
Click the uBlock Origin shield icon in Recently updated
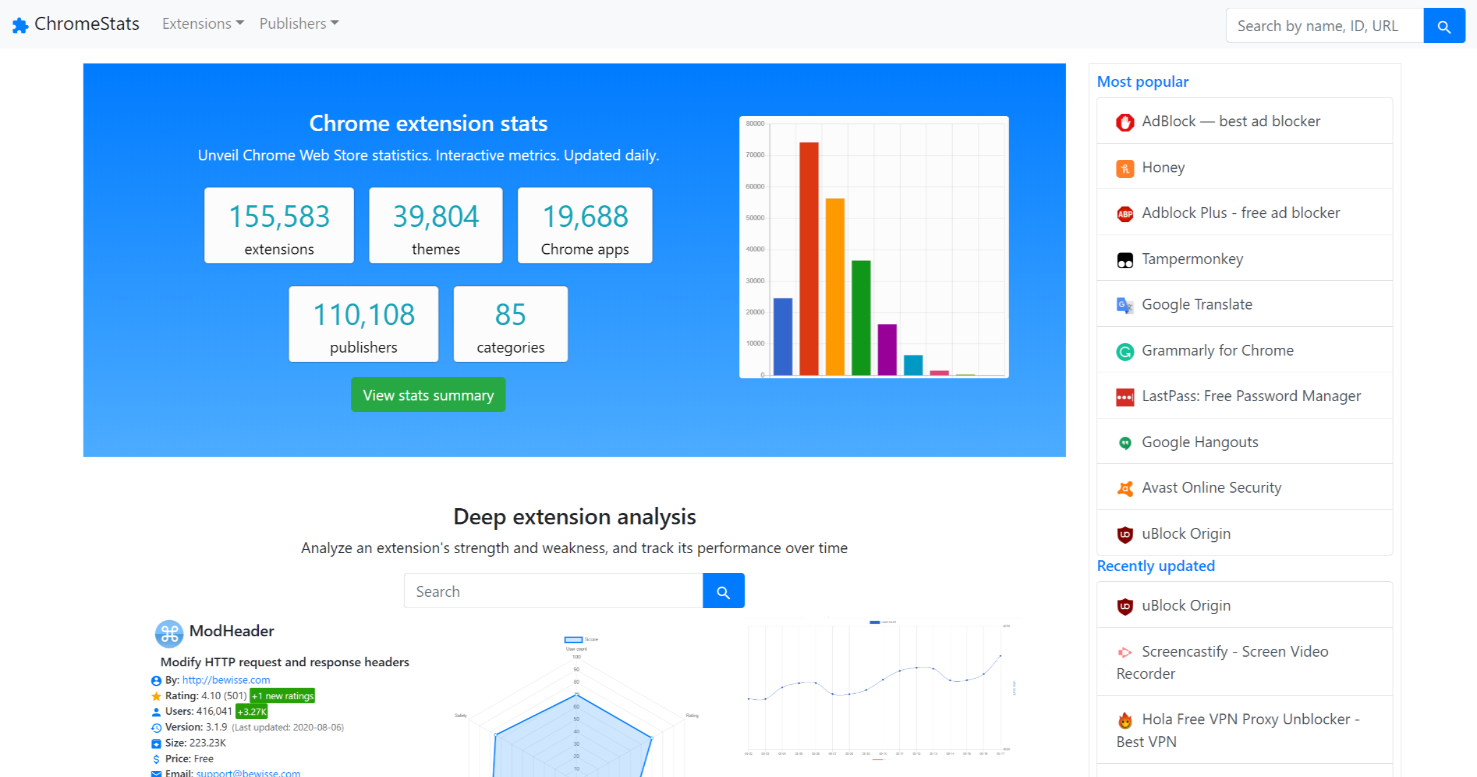coord(1125,606)
